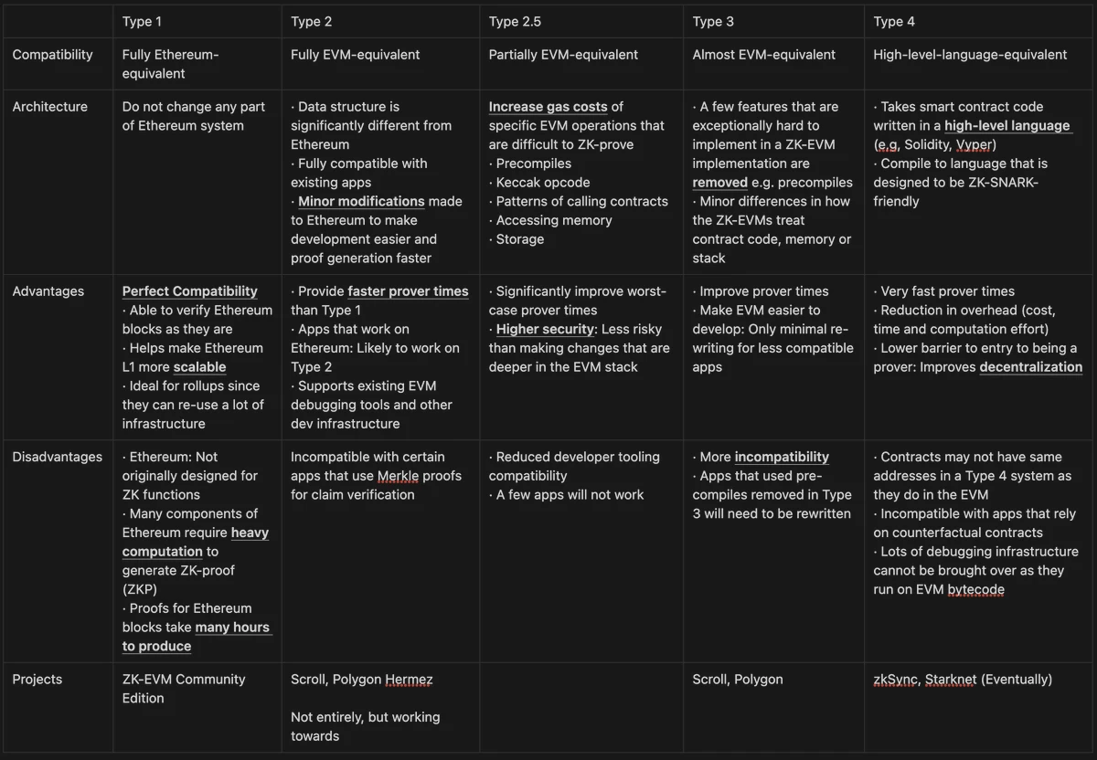The width and height of the screenshot is (1097, 760).
Task: Click the 'ZK-EVM Community Edition' cell
Action: [x=184, y=689]
